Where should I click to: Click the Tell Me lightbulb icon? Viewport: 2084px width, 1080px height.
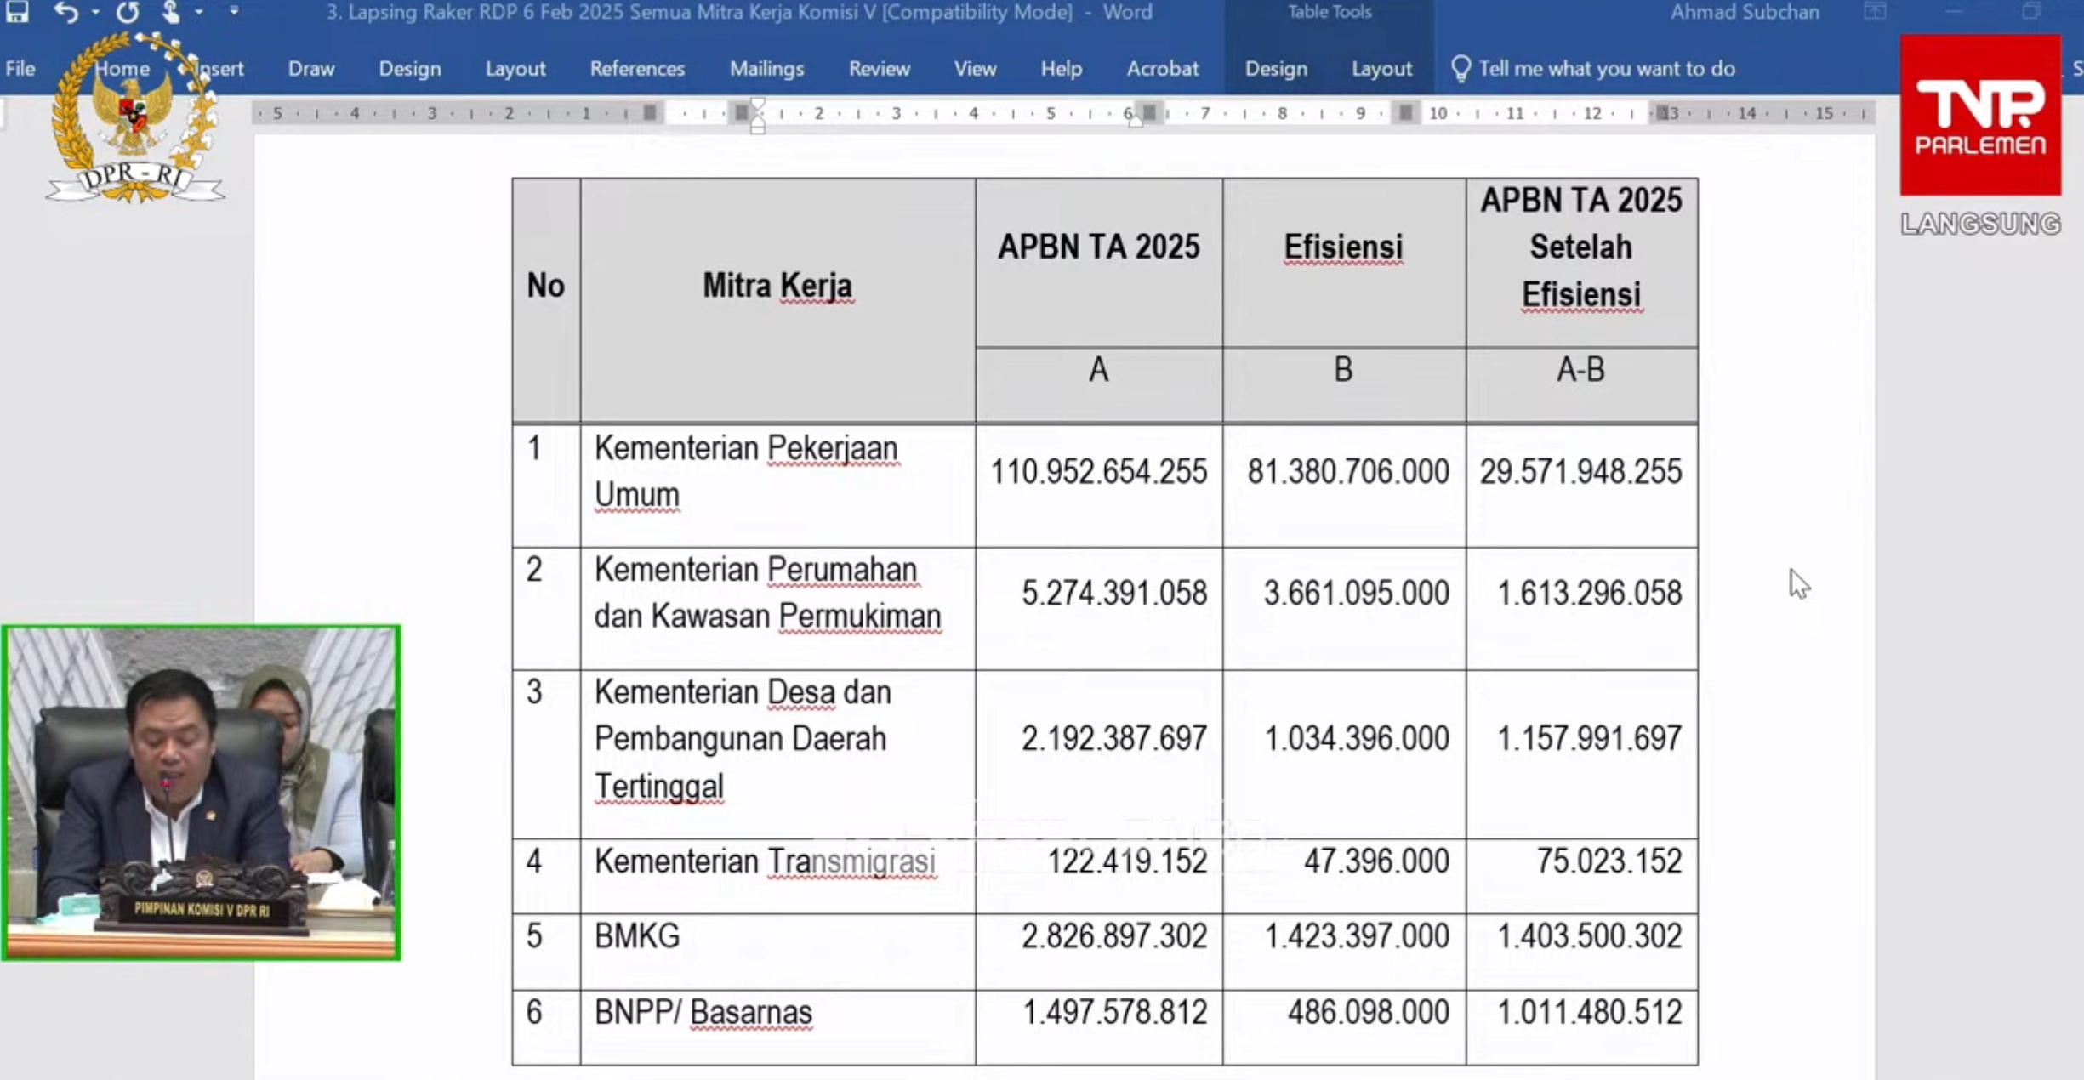(x=1460, y=69)
